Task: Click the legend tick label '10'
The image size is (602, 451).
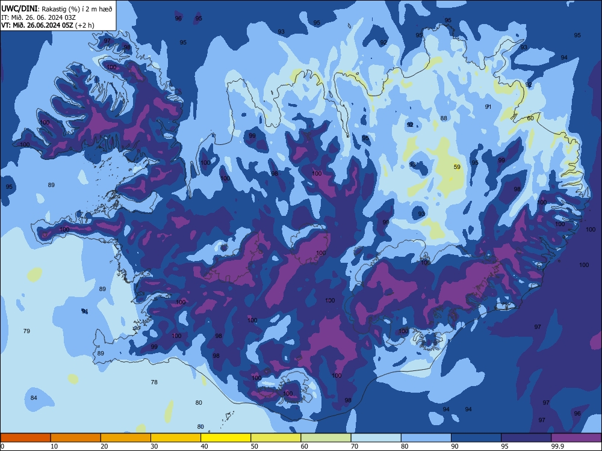Action: 54,446
